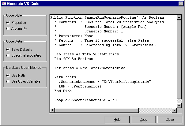
Task: Click the horizontal scrollbar thumb
Action: [x=96, y=110]
